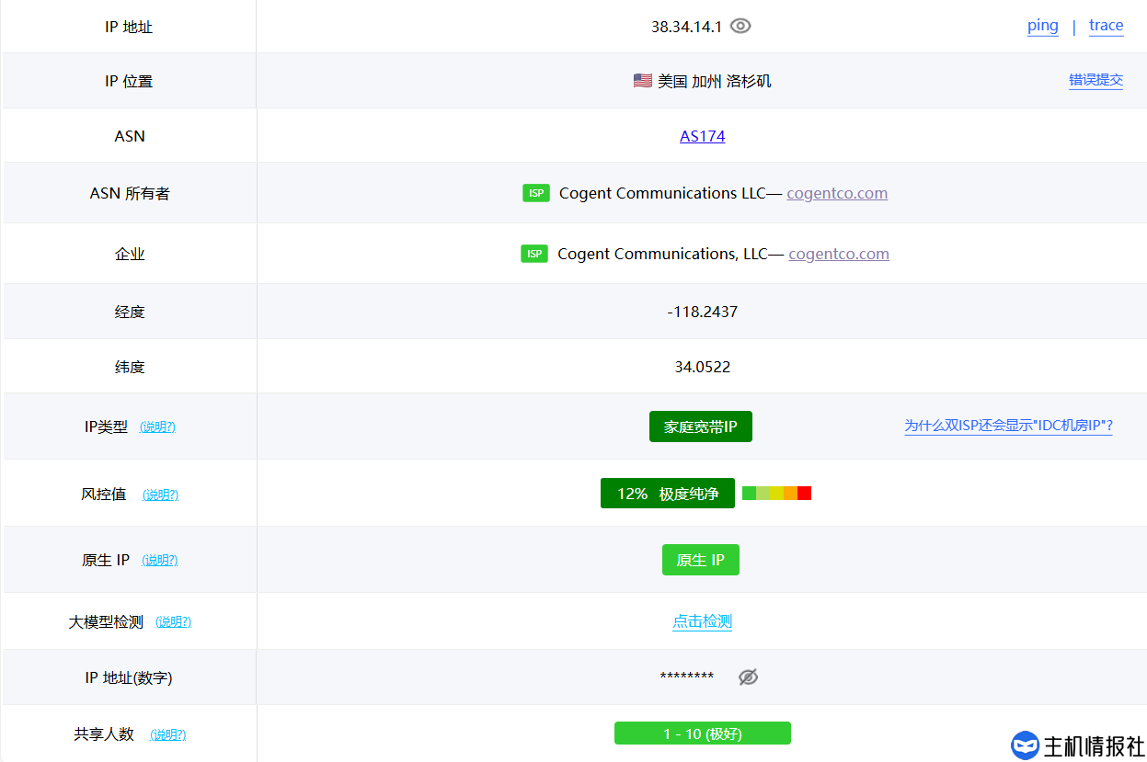Open 说明 help next to 风控值

pyautogui.click(x=160, y=495)
